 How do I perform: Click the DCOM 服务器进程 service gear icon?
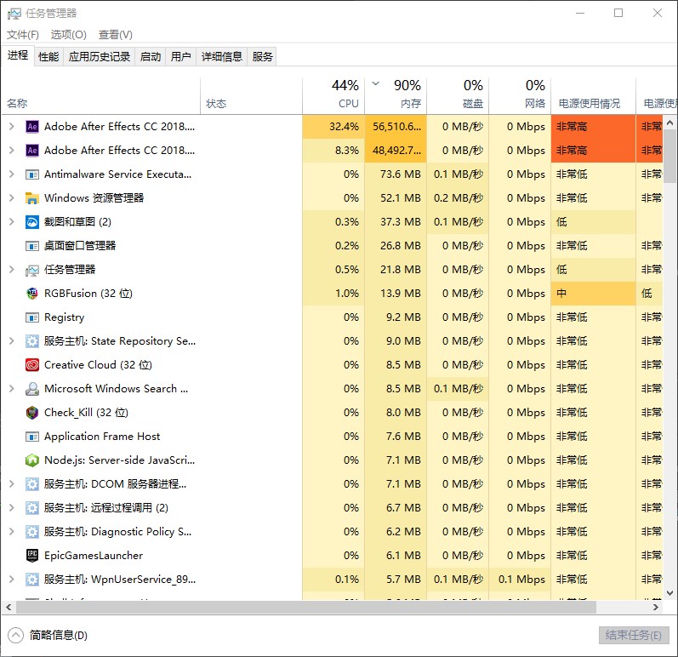coord(32,484)
